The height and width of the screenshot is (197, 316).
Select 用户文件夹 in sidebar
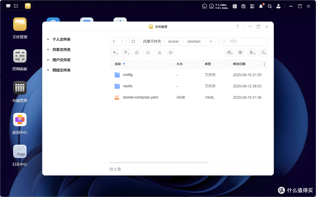pyautogui.click(x=61, y=60)
